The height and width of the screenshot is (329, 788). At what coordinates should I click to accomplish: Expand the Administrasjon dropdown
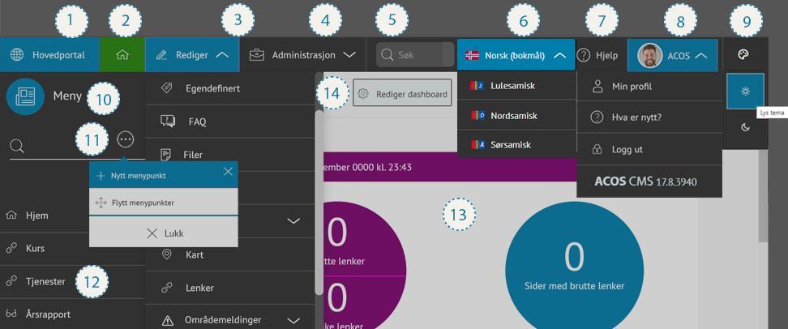[x=349, y=55]
